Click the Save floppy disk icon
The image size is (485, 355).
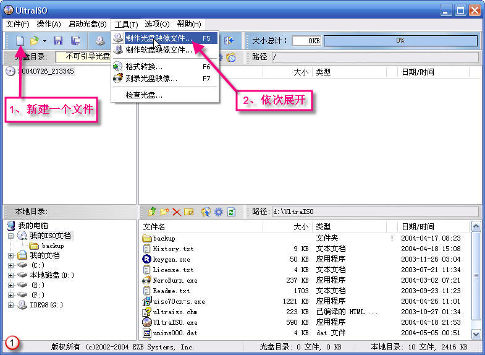click(58, 41)
